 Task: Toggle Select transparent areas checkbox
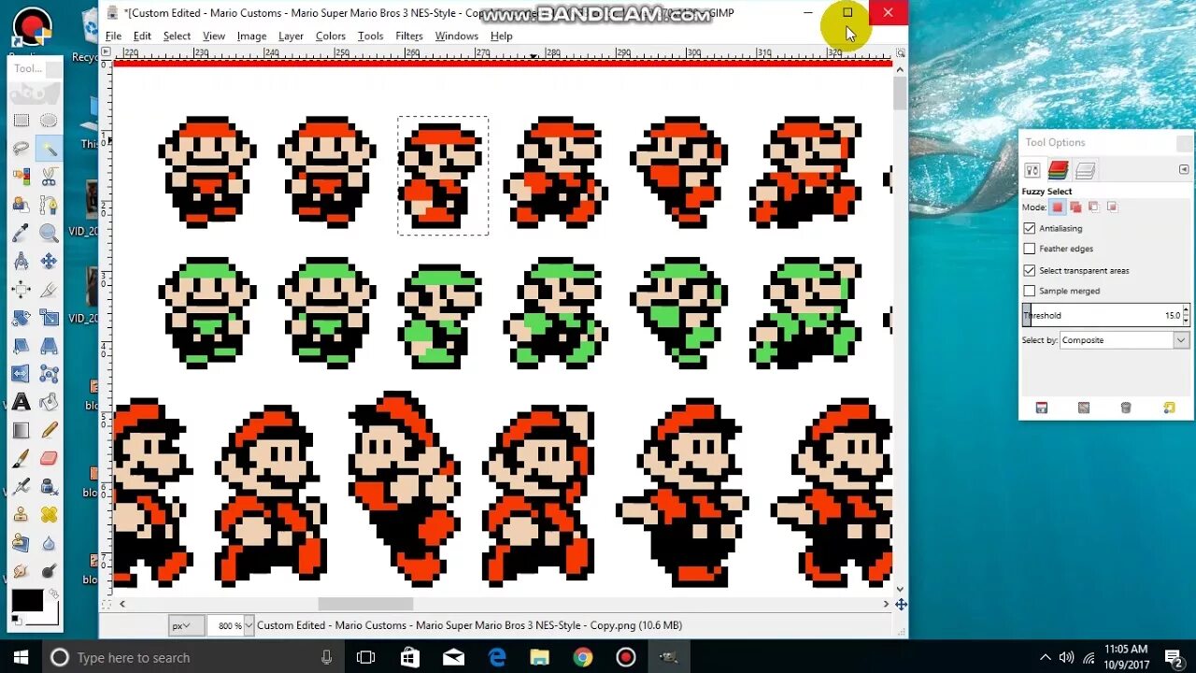coord(1030,270)
